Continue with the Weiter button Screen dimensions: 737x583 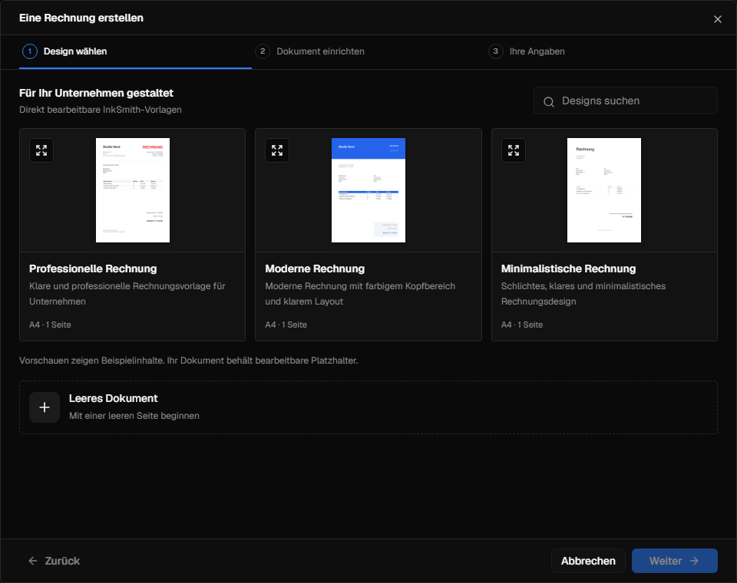pyautogui.click(x=675, y=561)
